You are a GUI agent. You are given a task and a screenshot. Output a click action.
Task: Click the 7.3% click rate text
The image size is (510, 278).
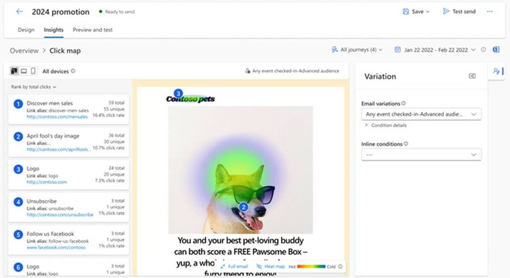tap(110, 180)
